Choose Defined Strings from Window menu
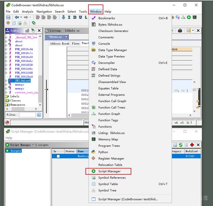This screenshot has height=206, width=213. [x=130, y=75]
